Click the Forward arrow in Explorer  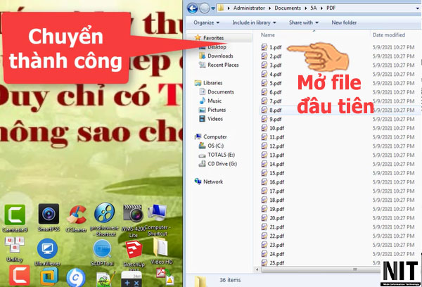(x=204, y=8)
